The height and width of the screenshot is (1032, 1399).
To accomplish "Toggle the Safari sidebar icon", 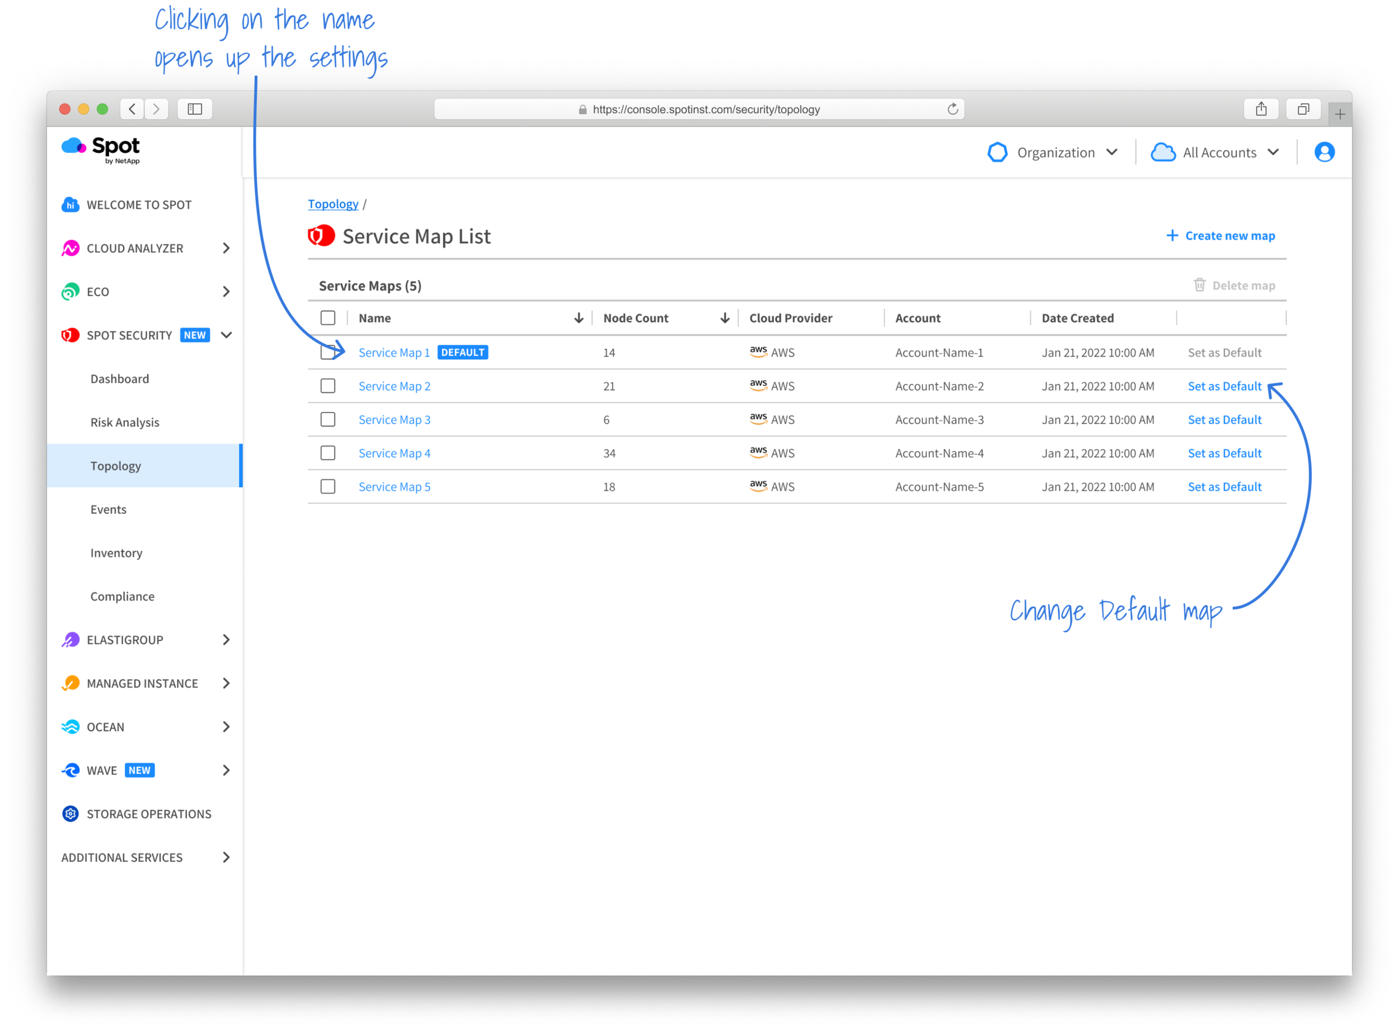I will (195, 109).
